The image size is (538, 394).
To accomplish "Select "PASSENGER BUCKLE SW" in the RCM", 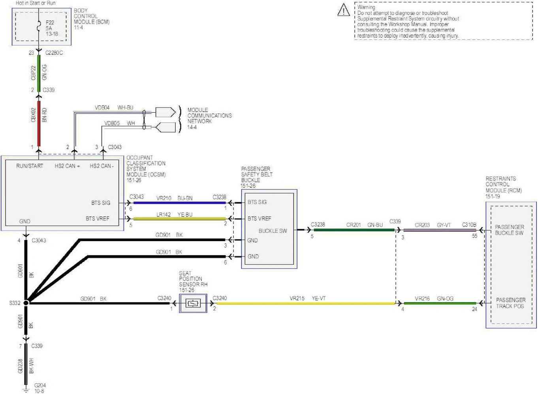I will pyautogui.click(x=510, y=230).
